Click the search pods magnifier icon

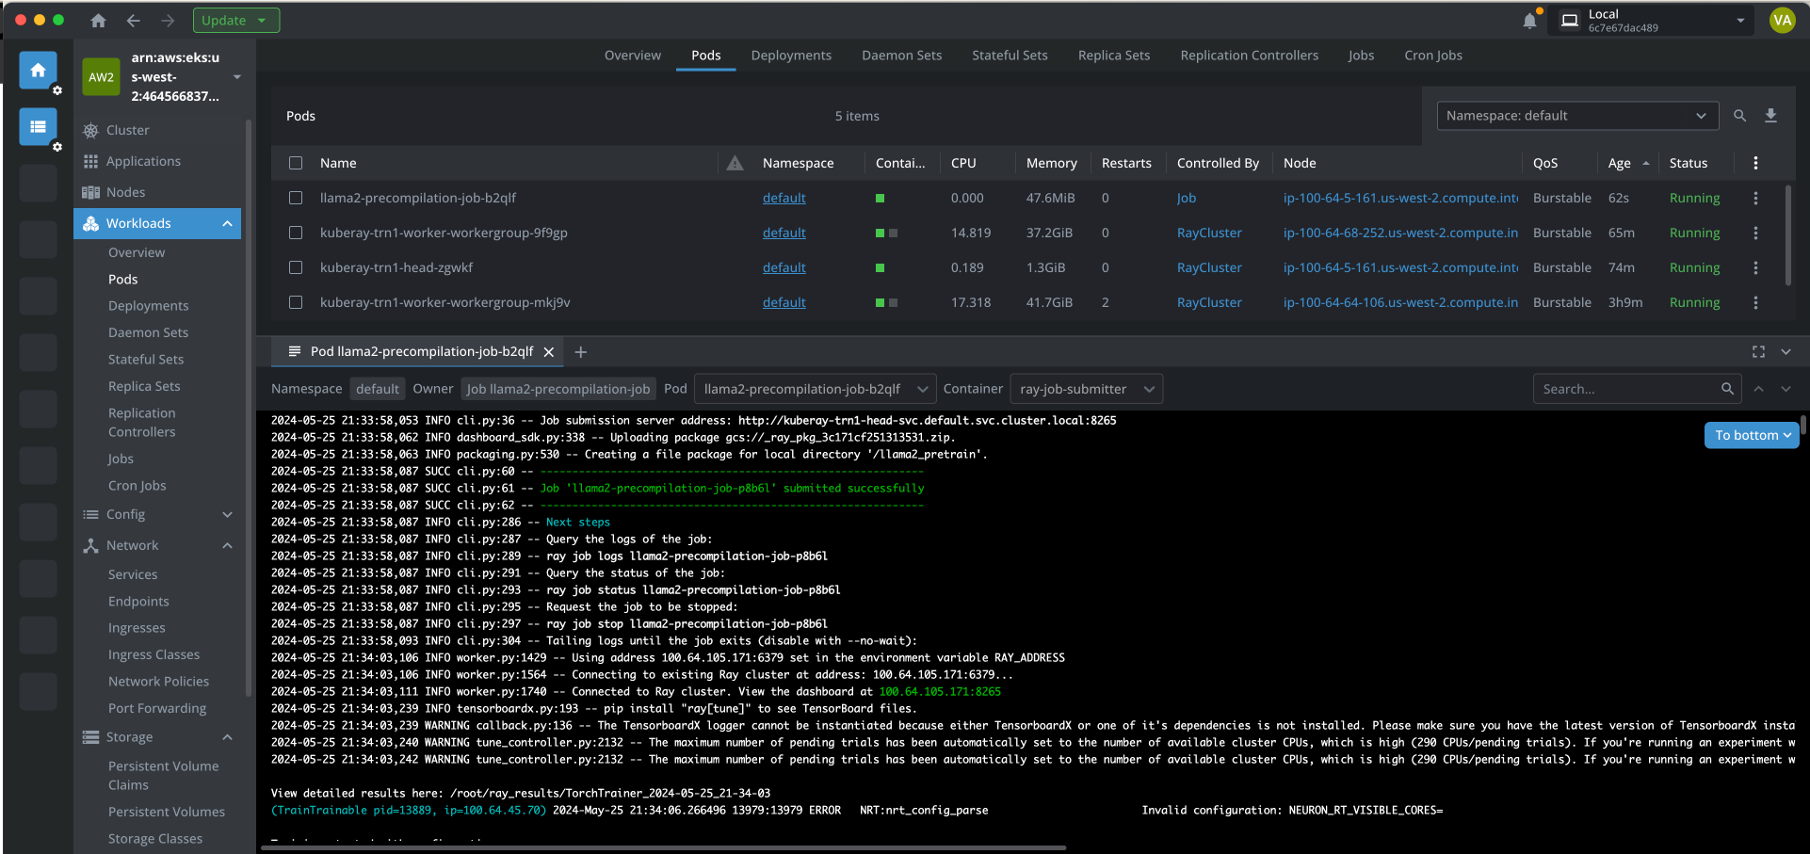[x=1739, y=116]
